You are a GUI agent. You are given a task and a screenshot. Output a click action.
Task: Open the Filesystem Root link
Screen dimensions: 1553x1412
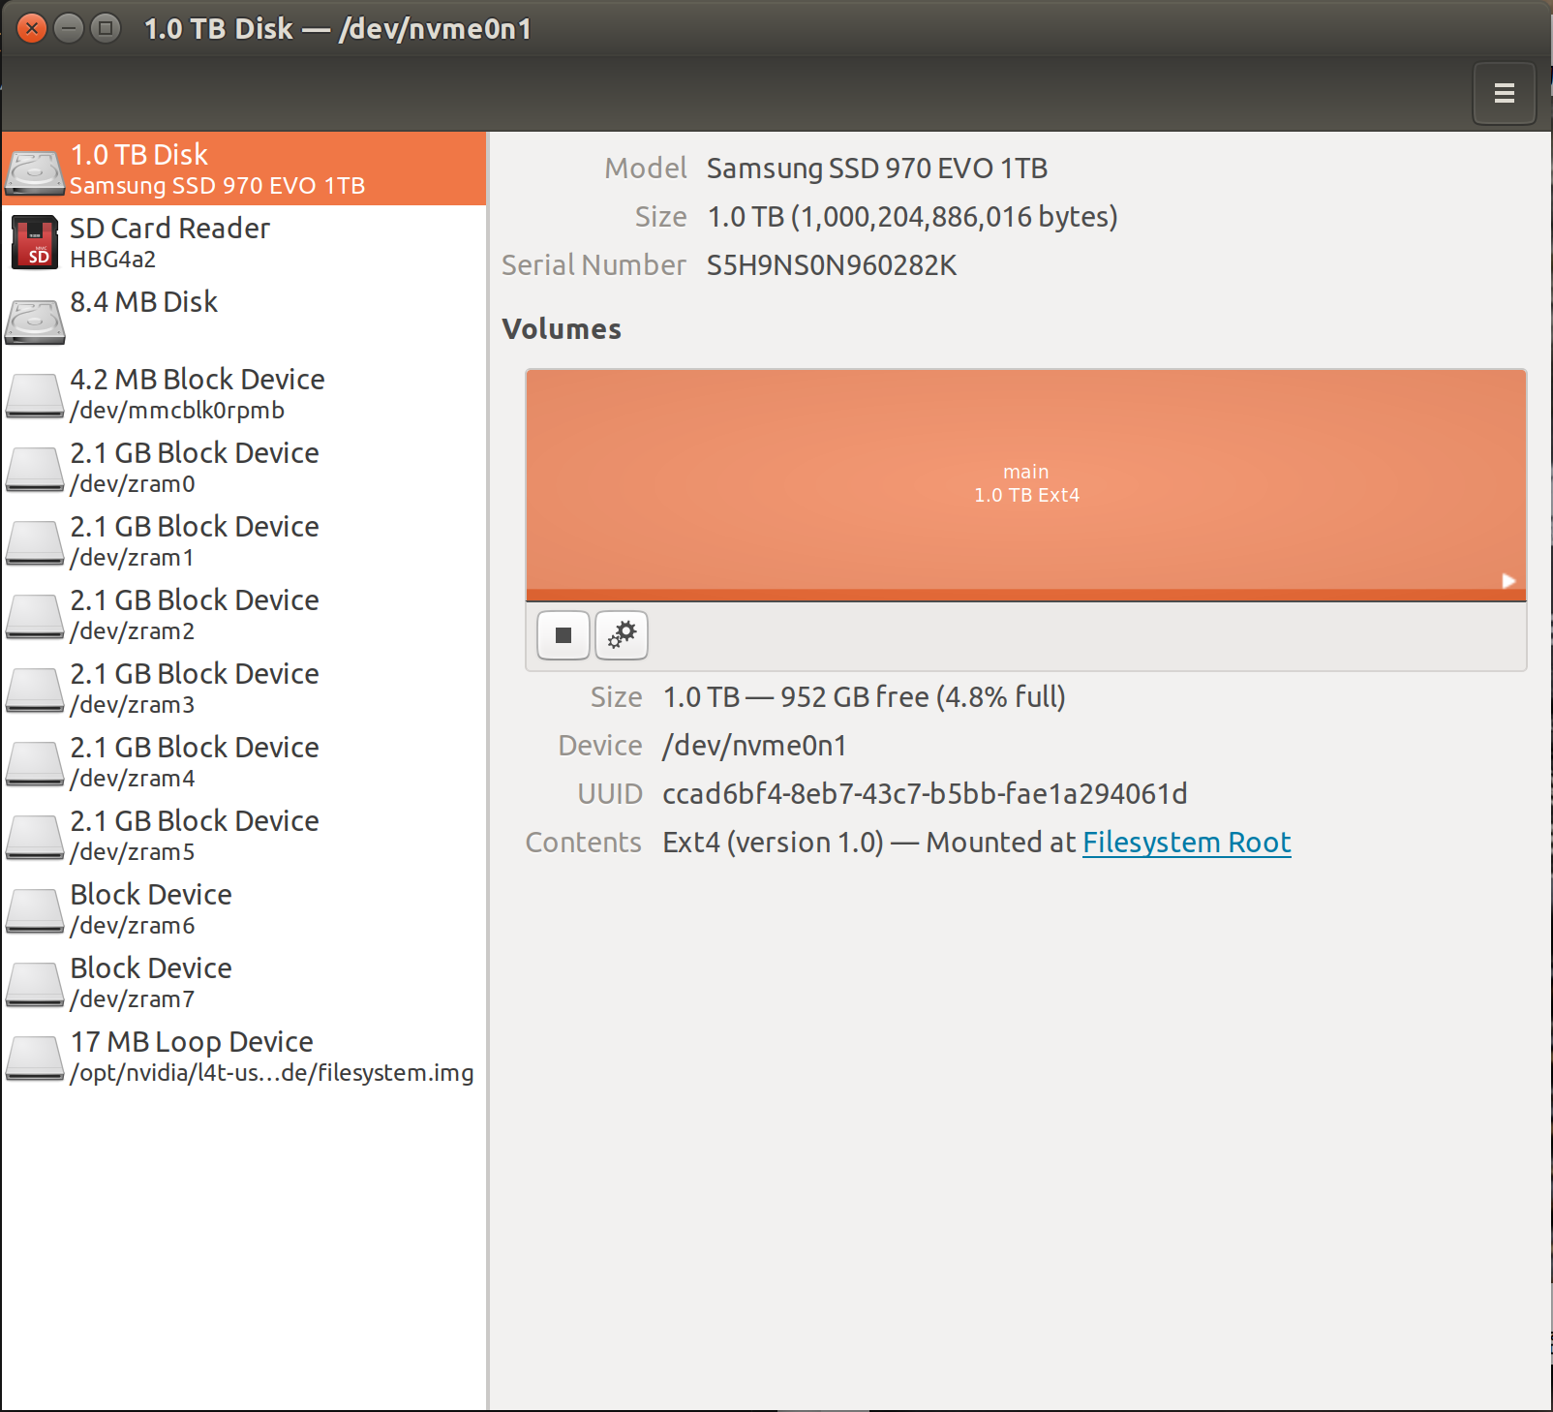pyautogui.click(x=1186, y=843)
